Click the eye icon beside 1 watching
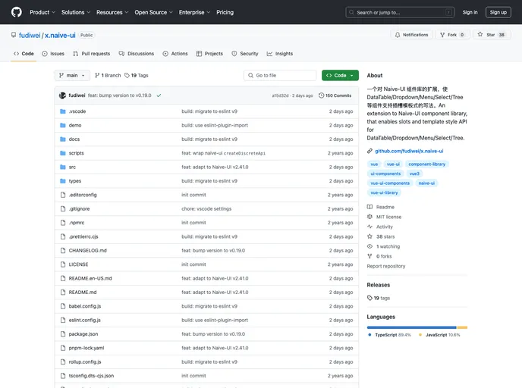The height and width of the screenshot is (388, 522). 369,246
